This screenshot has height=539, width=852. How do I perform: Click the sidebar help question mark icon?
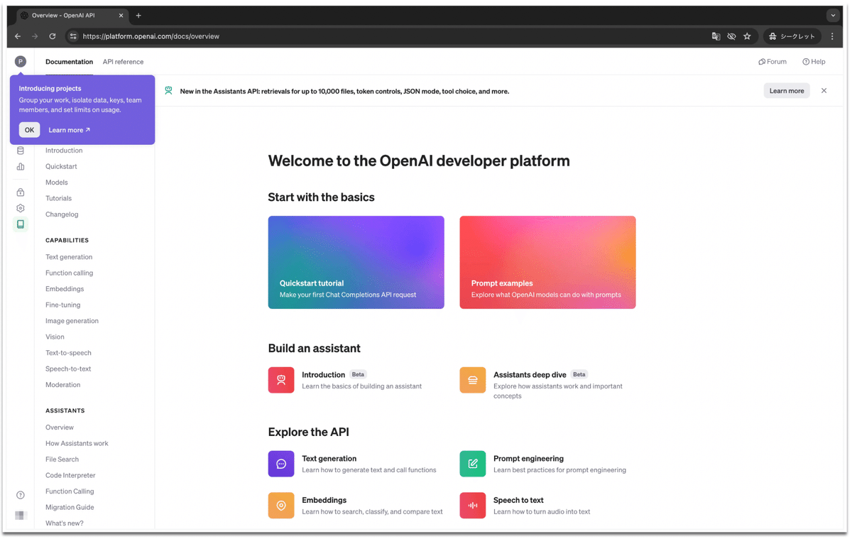tap(21, 495)
